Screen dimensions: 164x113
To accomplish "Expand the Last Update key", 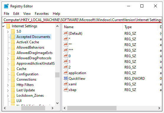I will [8, 90].
